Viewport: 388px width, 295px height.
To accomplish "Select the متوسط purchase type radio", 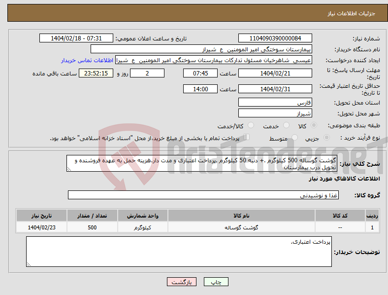I will (x=295, y=137).
